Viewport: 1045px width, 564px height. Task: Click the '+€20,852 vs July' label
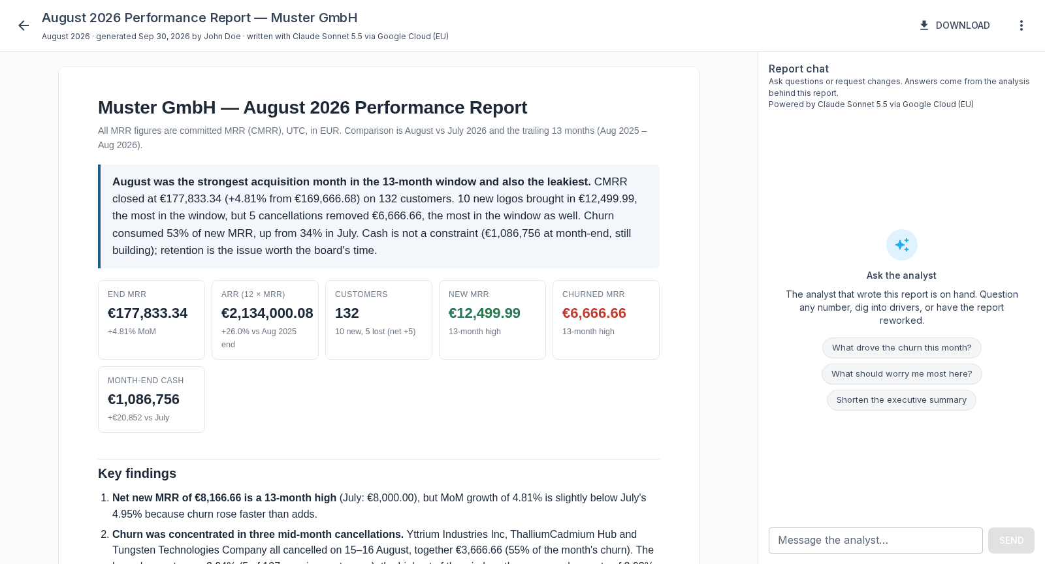138,418
